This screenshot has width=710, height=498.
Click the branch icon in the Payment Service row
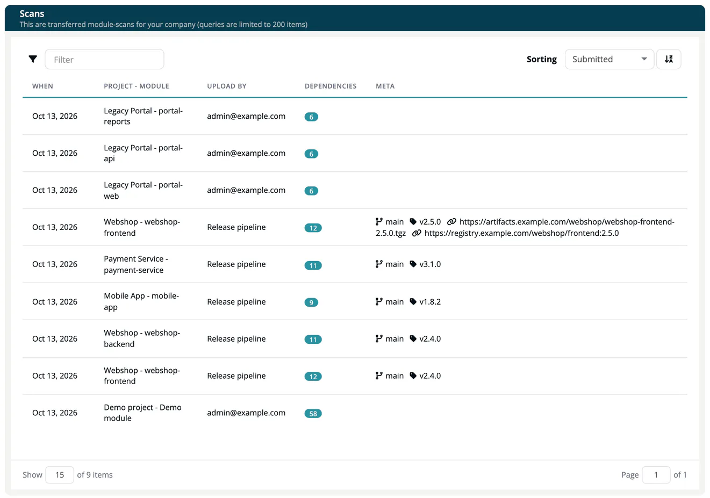click(x=379, y=264)
